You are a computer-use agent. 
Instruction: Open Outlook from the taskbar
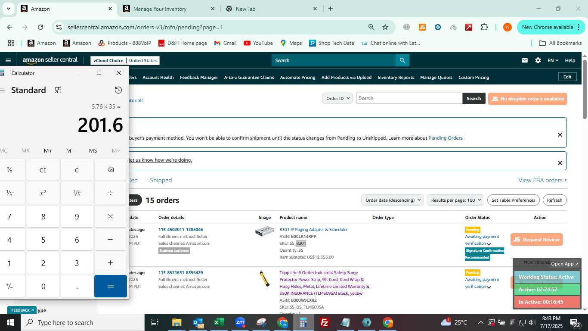tap(198, 322)
